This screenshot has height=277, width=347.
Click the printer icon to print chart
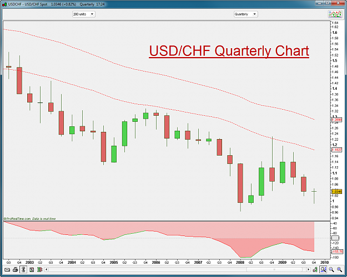click(x=16, y=269)
